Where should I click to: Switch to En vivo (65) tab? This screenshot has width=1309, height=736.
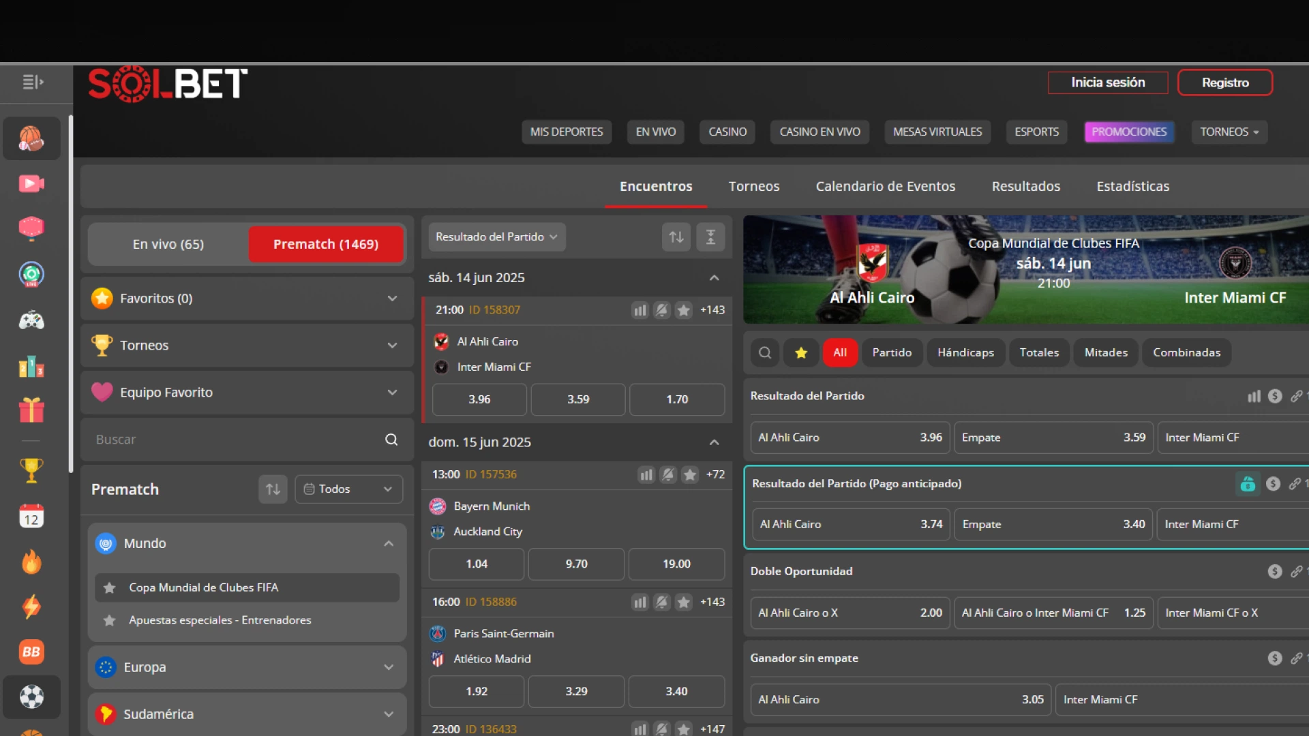point(168,244)
